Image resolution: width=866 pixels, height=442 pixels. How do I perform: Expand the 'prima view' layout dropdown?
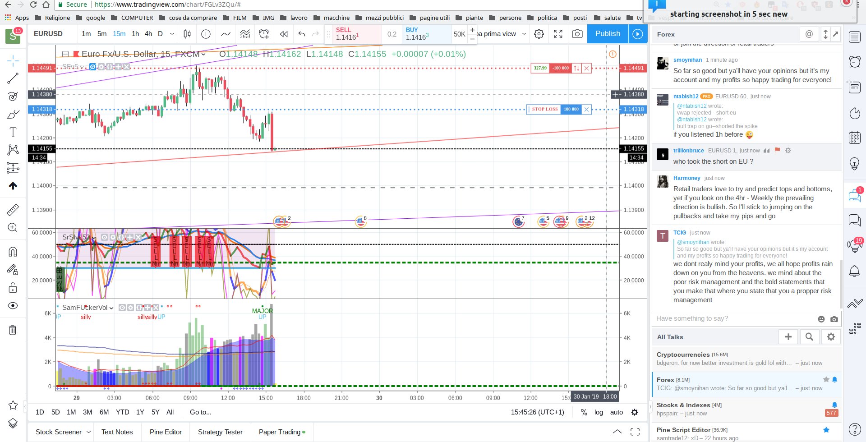tap(524, 34)
